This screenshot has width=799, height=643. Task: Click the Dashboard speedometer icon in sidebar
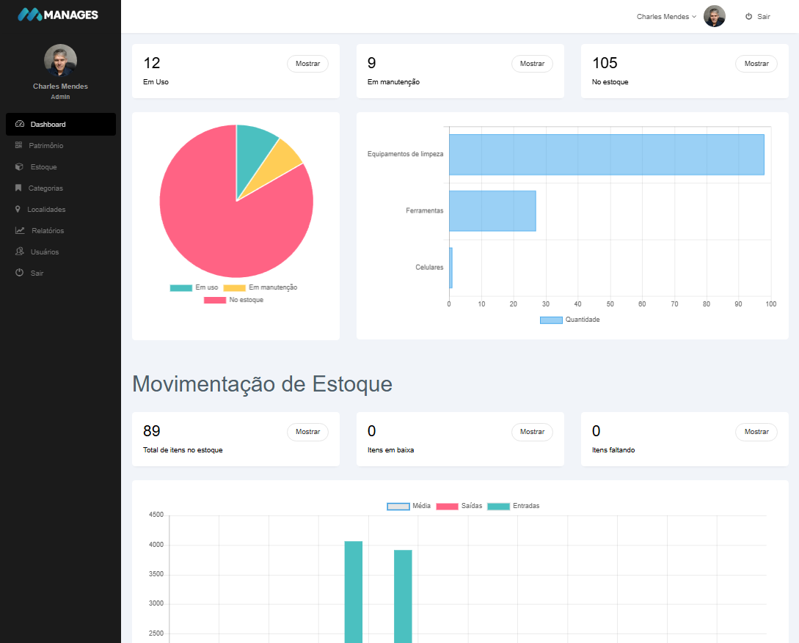tap(20, 125)
